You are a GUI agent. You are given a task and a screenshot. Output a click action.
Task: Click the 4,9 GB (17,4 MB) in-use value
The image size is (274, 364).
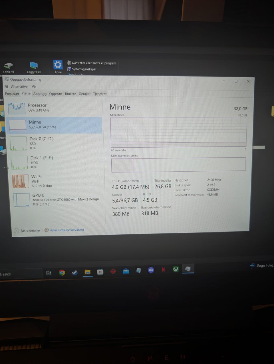point(130,187)
